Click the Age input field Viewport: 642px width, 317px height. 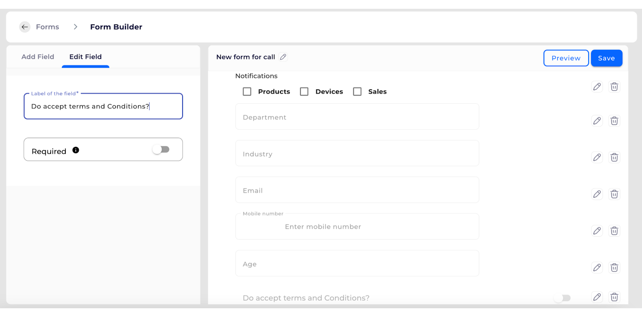pos(357,263)
